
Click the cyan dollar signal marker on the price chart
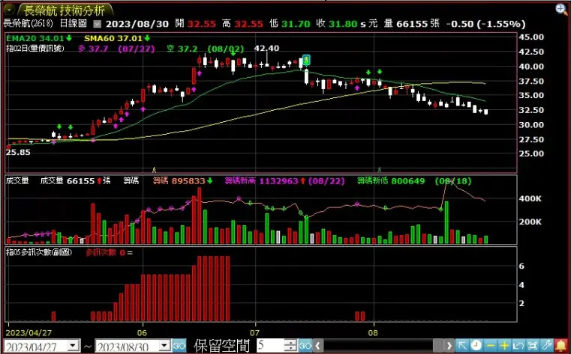(306, 60)
